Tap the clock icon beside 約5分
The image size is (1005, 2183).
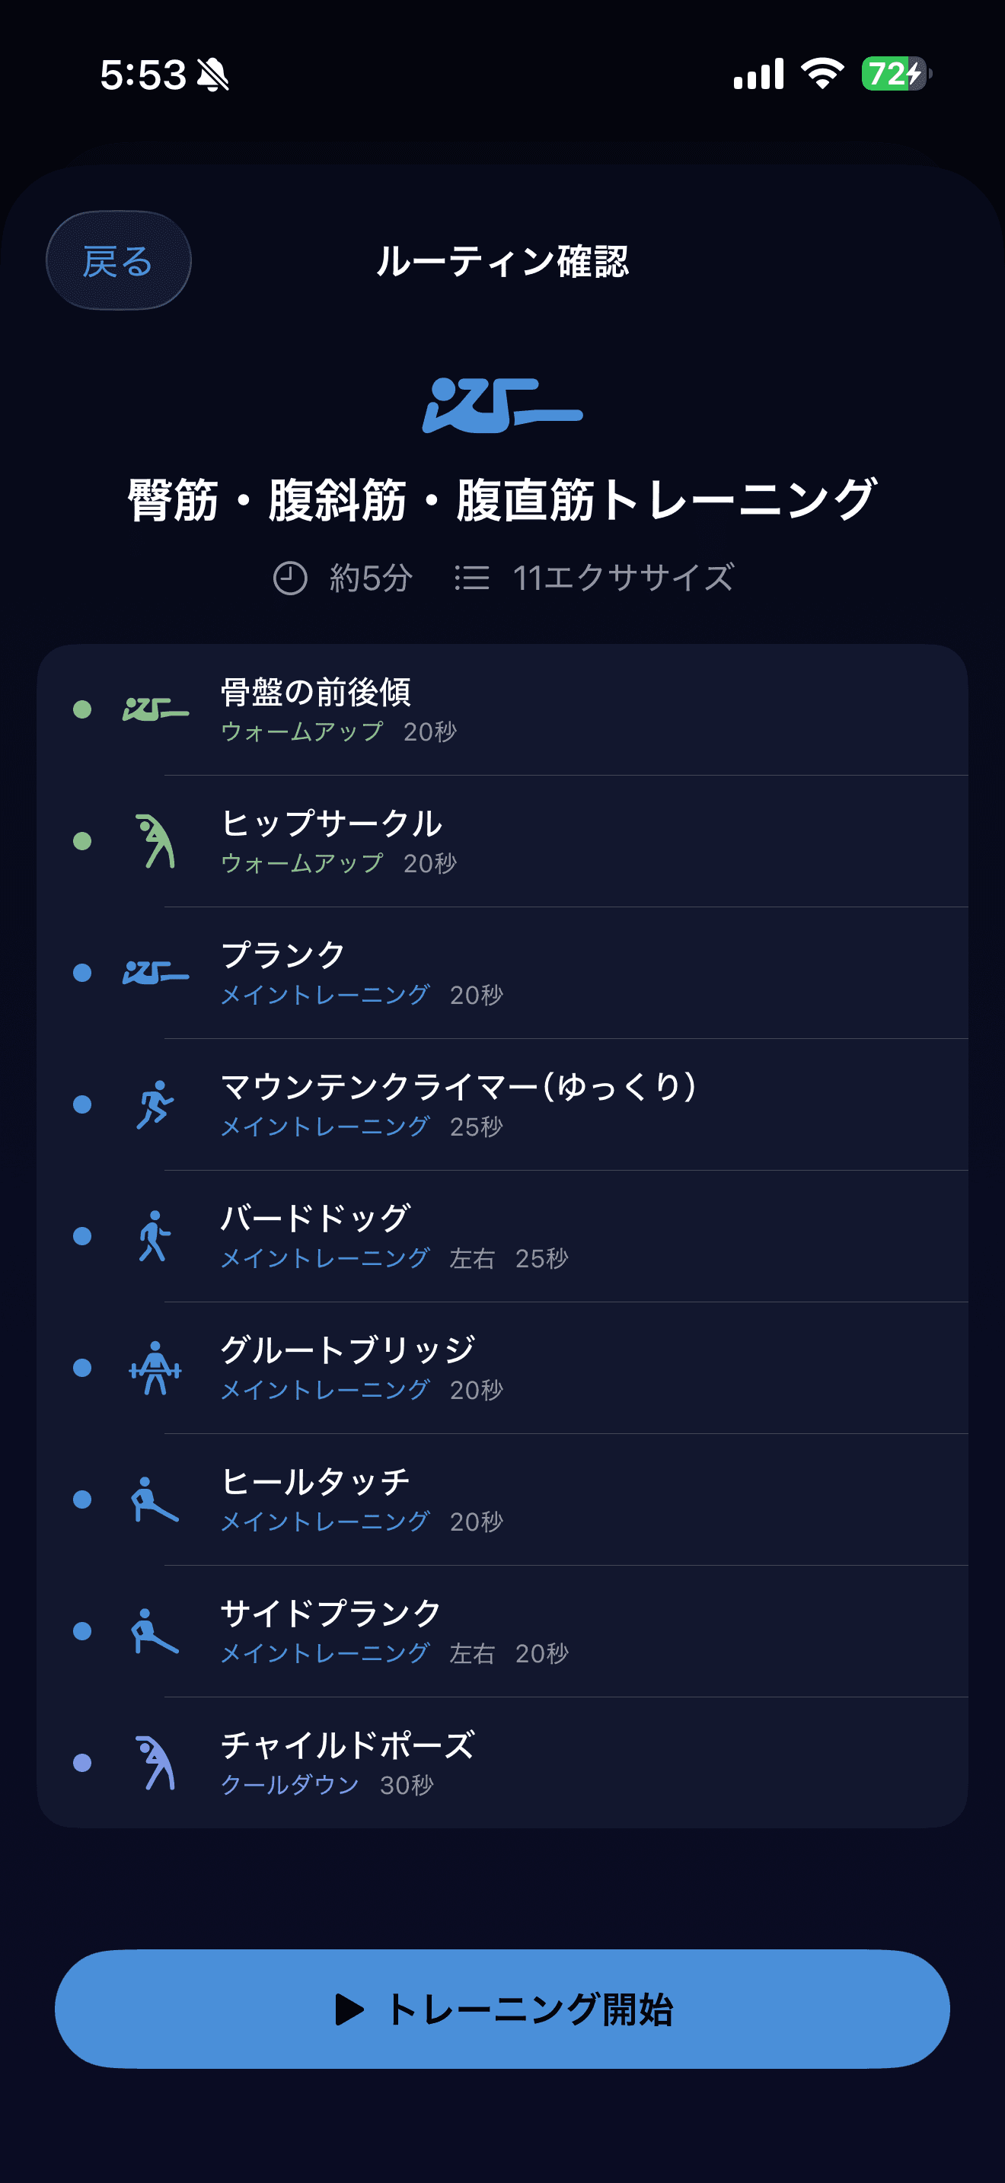290,578
